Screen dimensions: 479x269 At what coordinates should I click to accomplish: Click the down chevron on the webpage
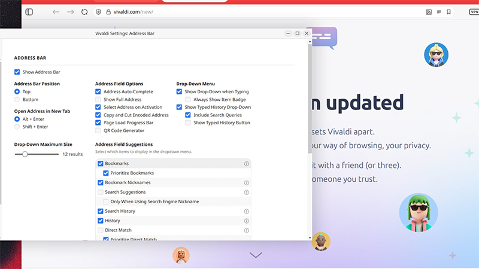coord(256,255)
